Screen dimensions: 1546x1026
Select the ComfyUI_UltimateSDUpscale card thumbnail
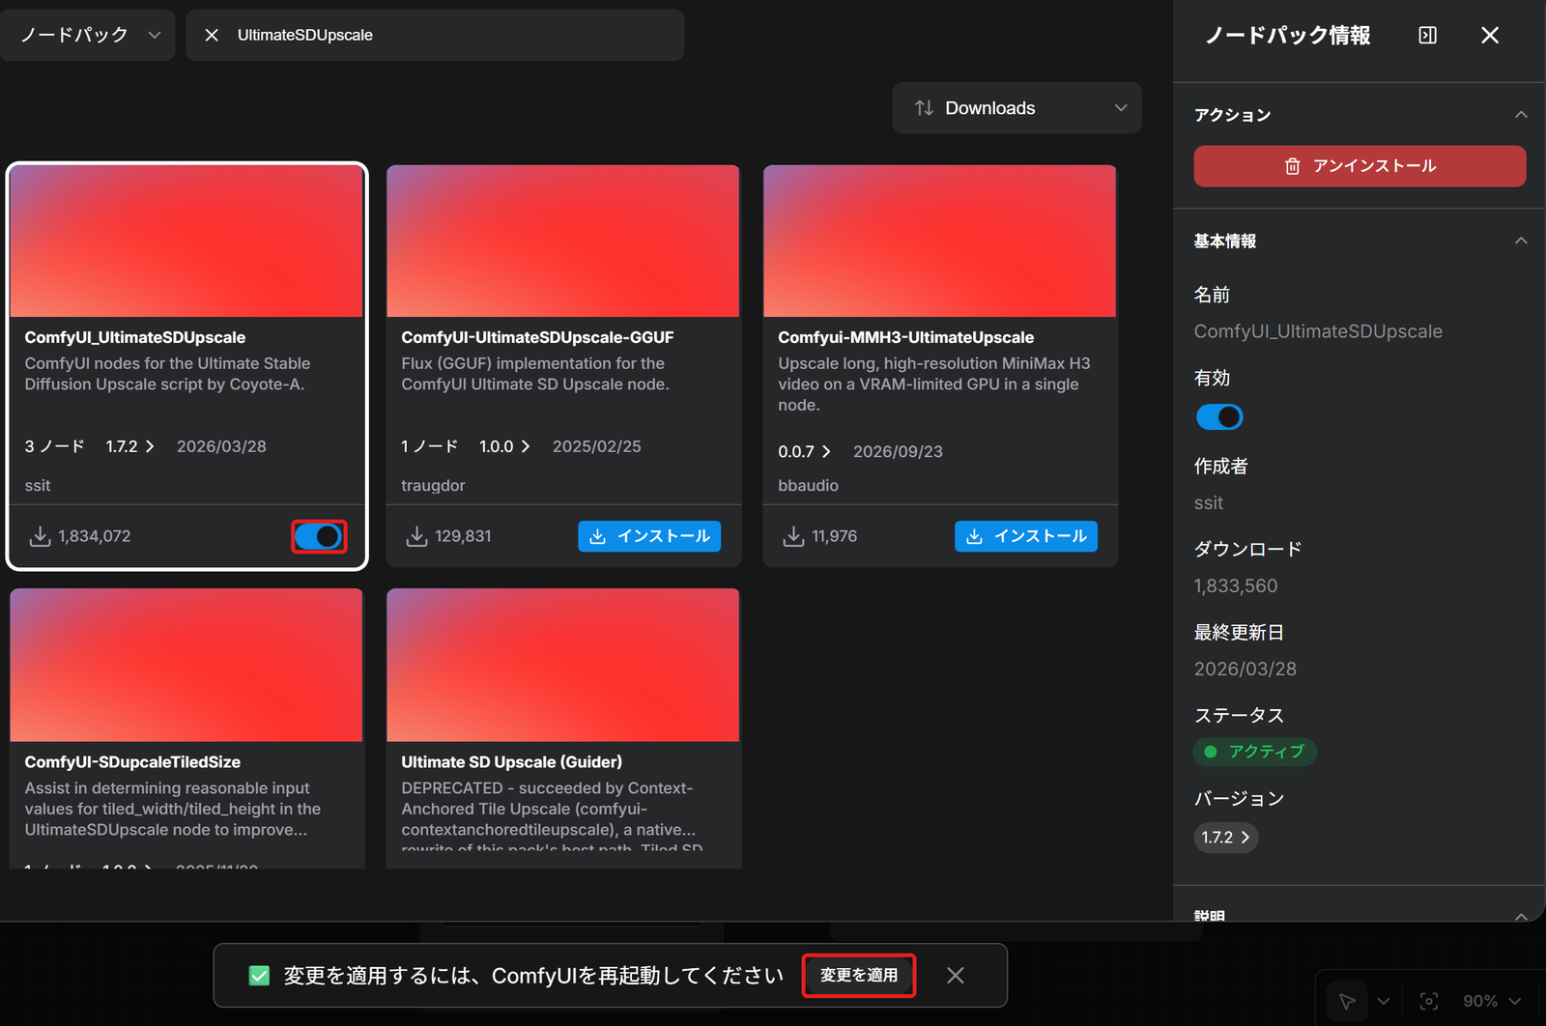coord(186,241)
